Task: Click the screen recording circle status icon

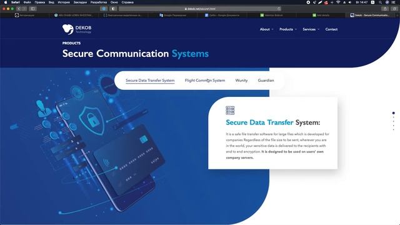Action: coord(308,2)
